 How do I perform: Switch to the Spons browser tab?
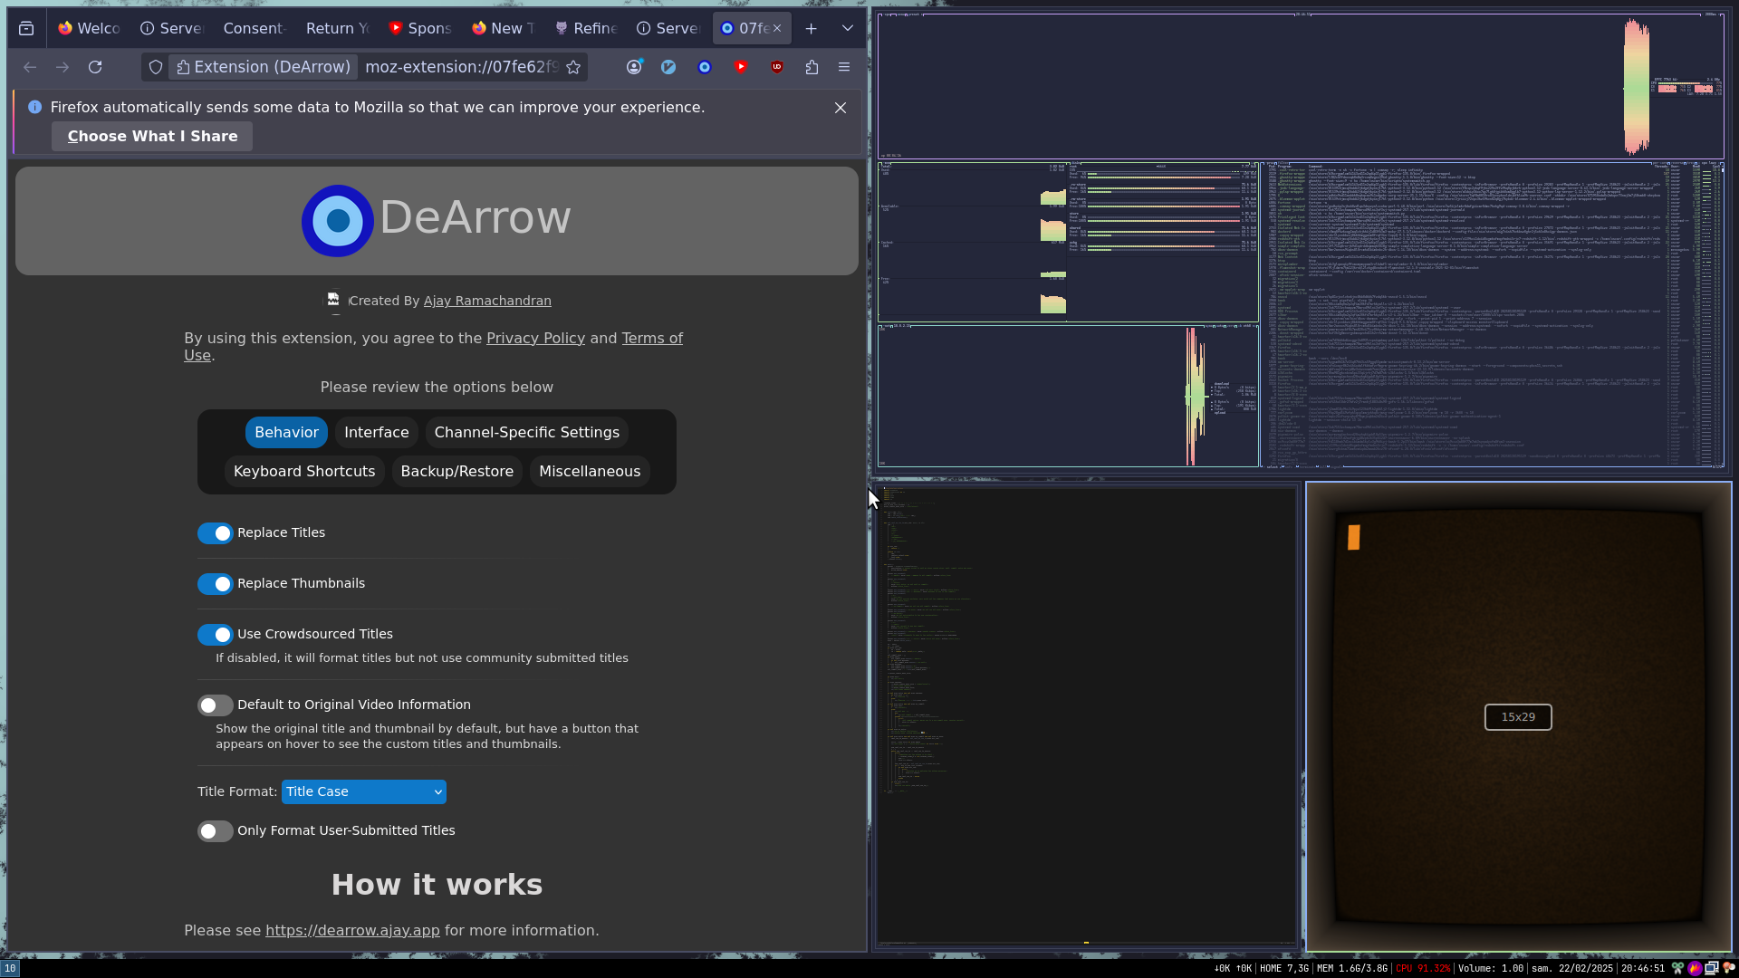pyautogui.click(x=420, y=28)
